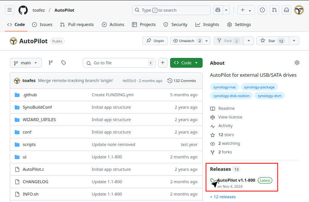Click the GitHub logo home icon

[23, 10]
